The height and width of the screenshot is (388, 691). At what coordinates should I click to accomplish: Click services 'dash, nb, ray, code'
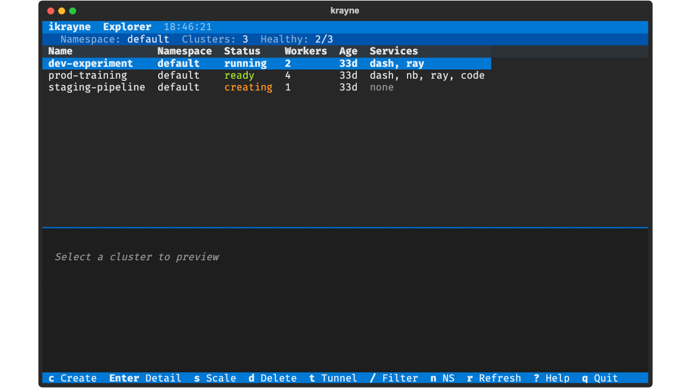click(x=427, y=75)
